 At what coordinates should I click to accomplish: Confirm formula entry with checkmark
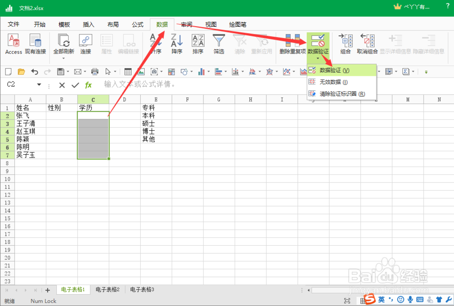pos(75,85)
